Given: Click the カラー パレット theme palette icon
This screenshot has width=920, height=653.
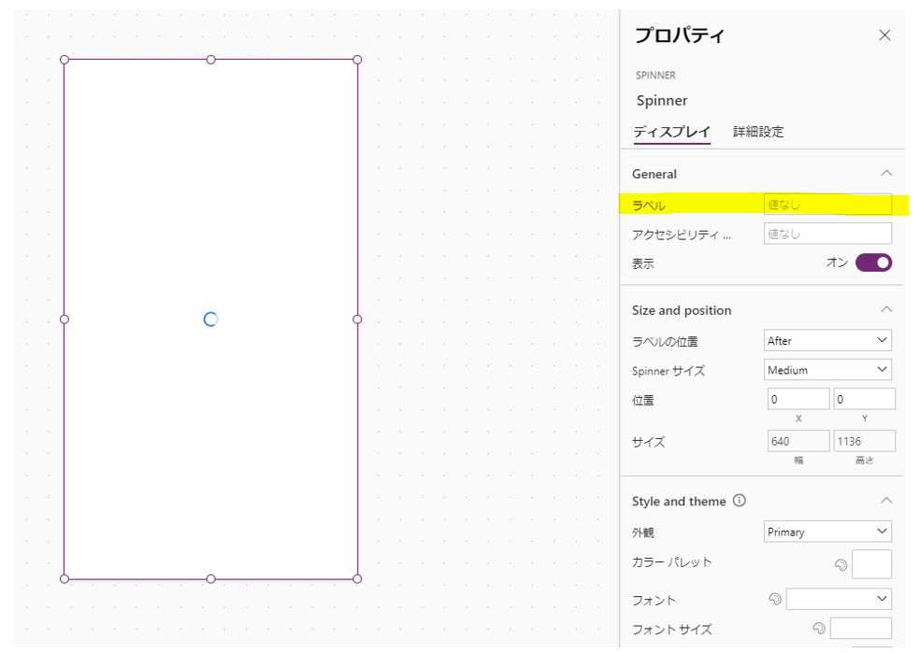Looking at the screenshot, I should pyautogui.click(x=841, y=564).
